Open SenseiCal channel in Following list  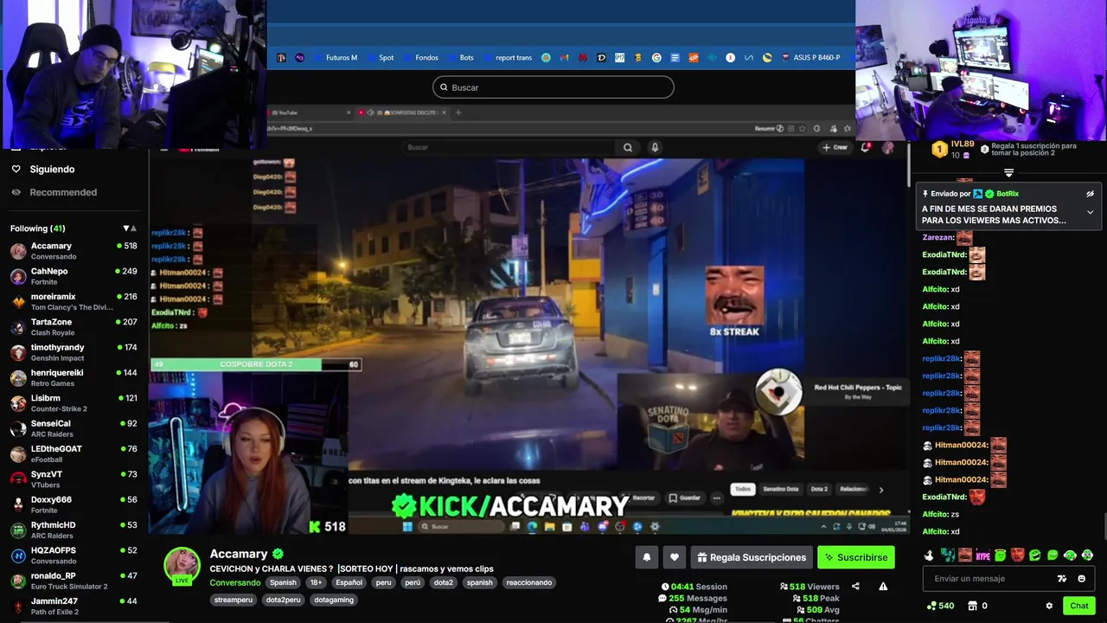74,428
